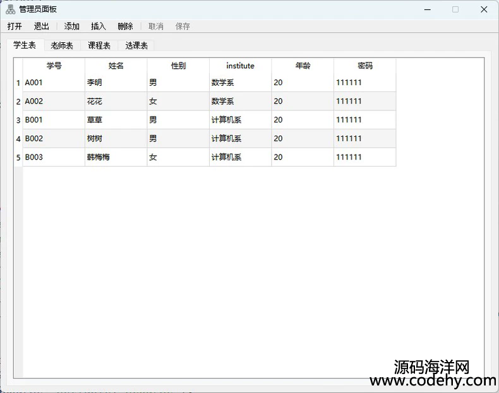Click the name cell 树树
Image resolution: width=499 pixels, height=393 pixels.
[x=116, y=139]
